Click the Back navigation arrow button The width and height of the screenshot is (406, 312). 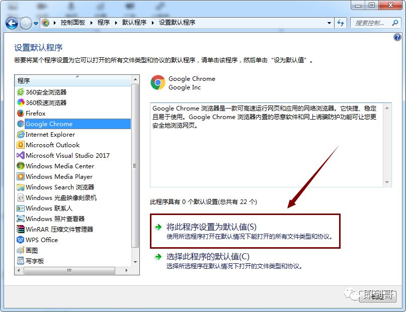(12, 24)
